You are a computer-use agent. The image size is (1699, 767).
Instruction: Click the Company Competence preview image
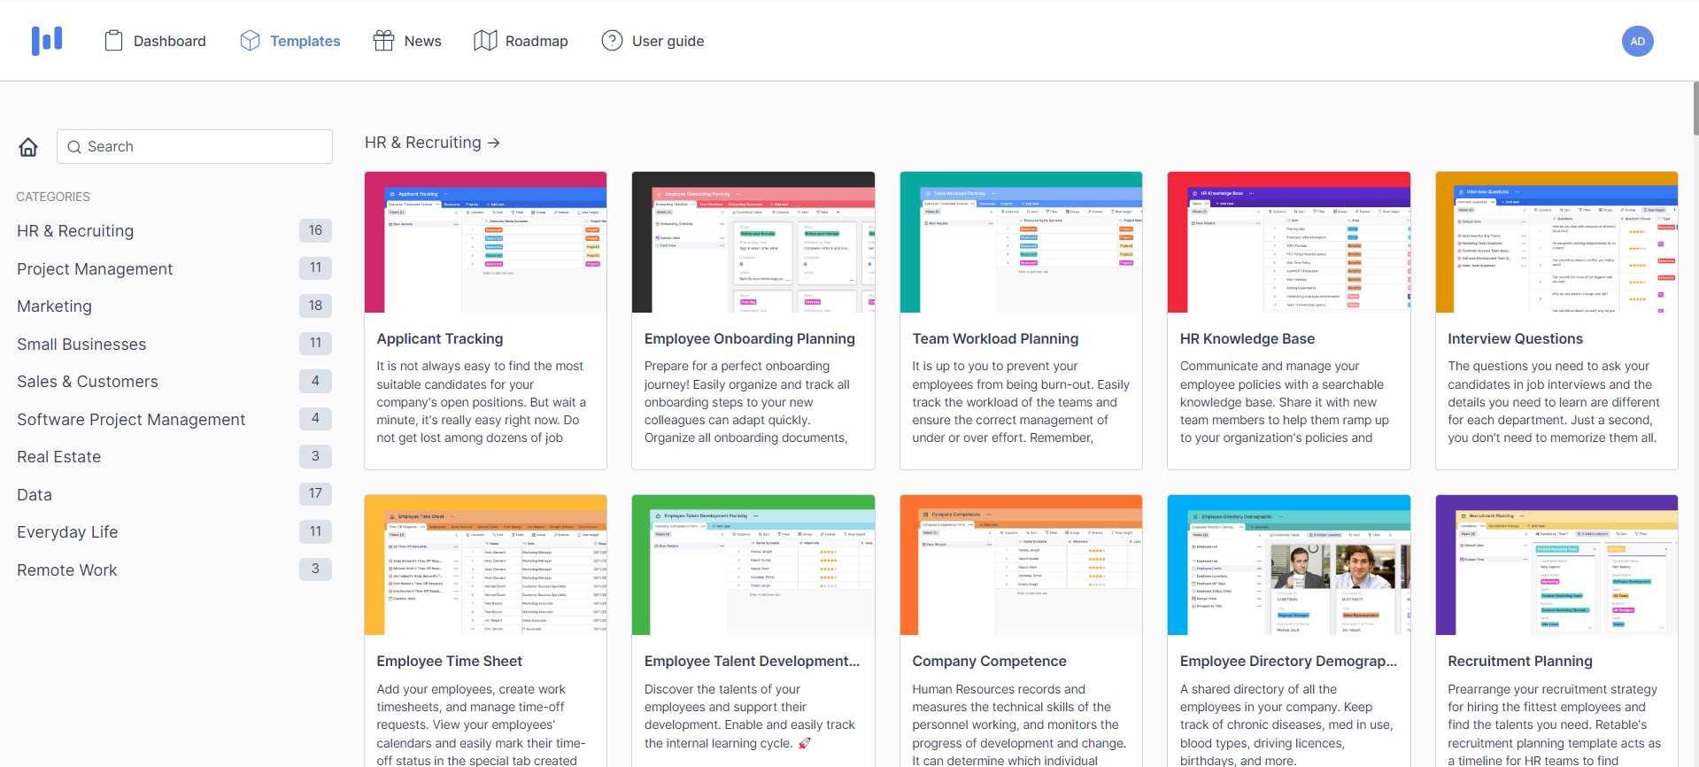coord(1020,565)
